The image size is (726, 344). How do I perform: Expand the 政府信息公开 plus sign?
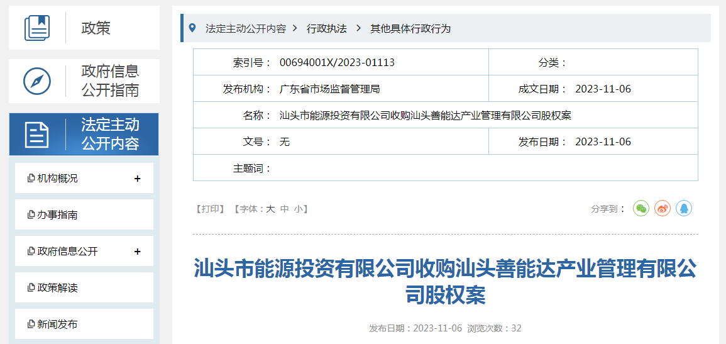click(137, 252)
